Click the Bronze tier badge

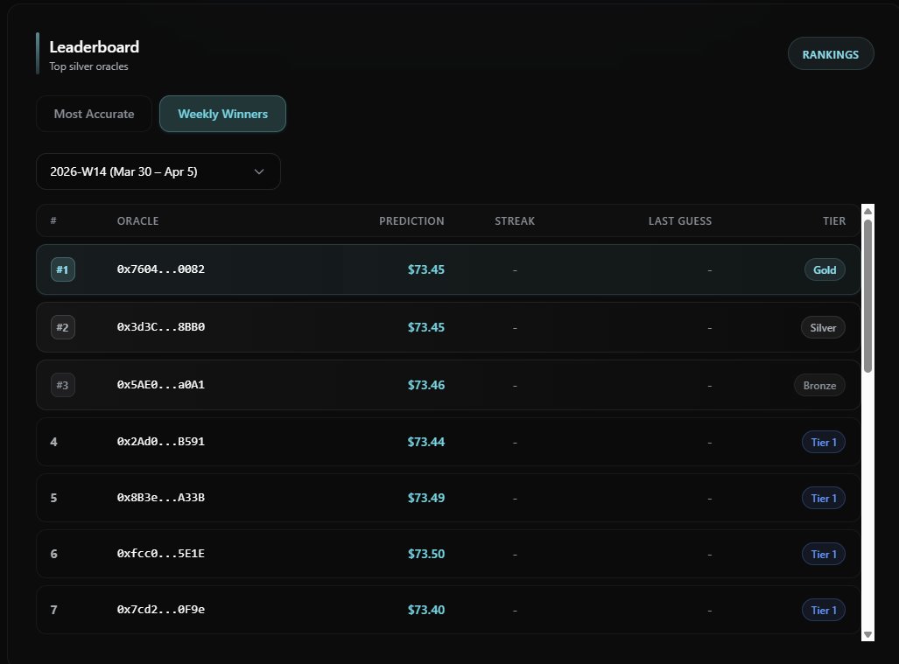pyautogui.click(x=819, y=386)
